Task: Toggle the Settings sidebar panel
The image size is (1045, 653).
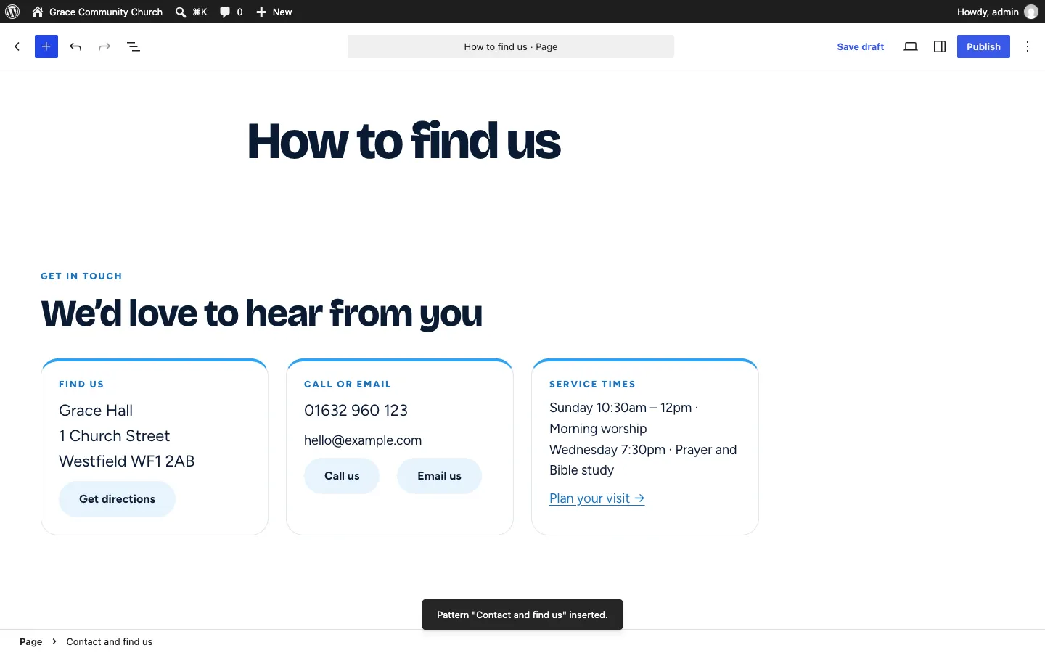Action: tap(940, 46)
